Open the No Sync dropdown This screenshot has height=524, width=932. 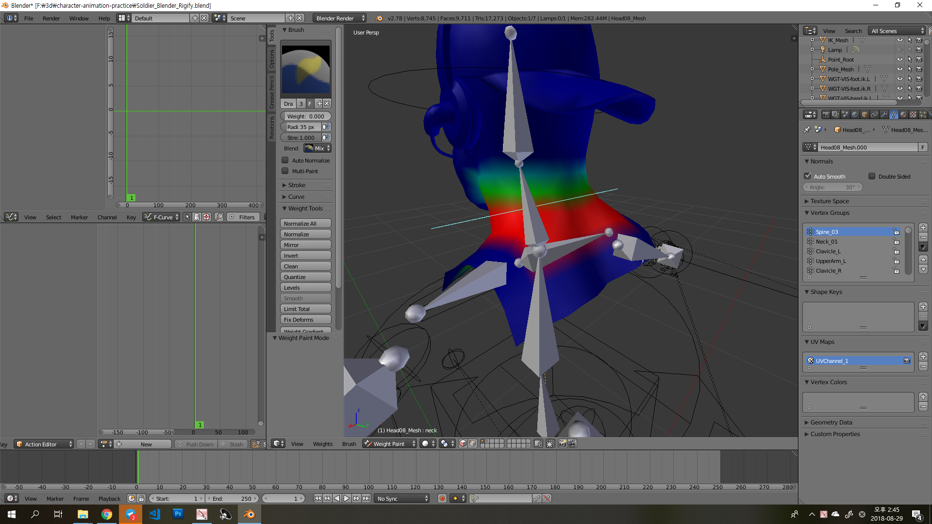(x=402, y=498)
